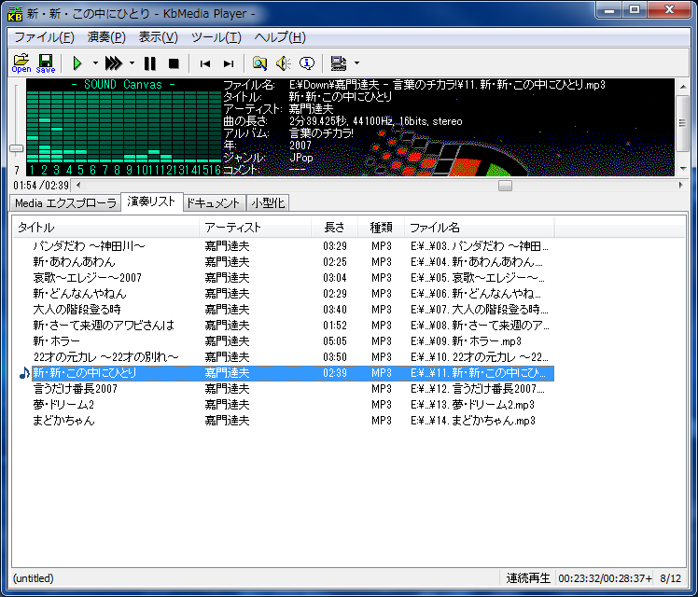Image resolution: width=698 pixels, height=597 pixels.
Task: Switch to the ドキュメント tab
Action: [214, 203]
